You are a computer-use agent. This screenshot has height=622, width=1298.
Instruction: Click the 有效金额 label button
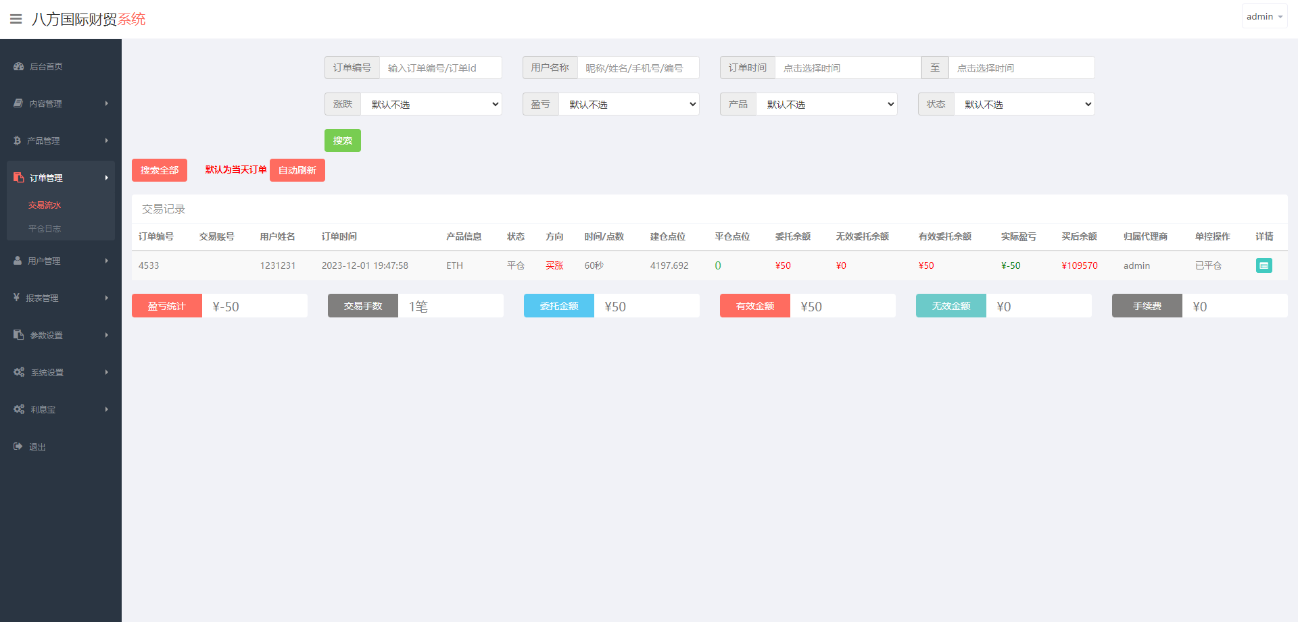coord(755,306)
